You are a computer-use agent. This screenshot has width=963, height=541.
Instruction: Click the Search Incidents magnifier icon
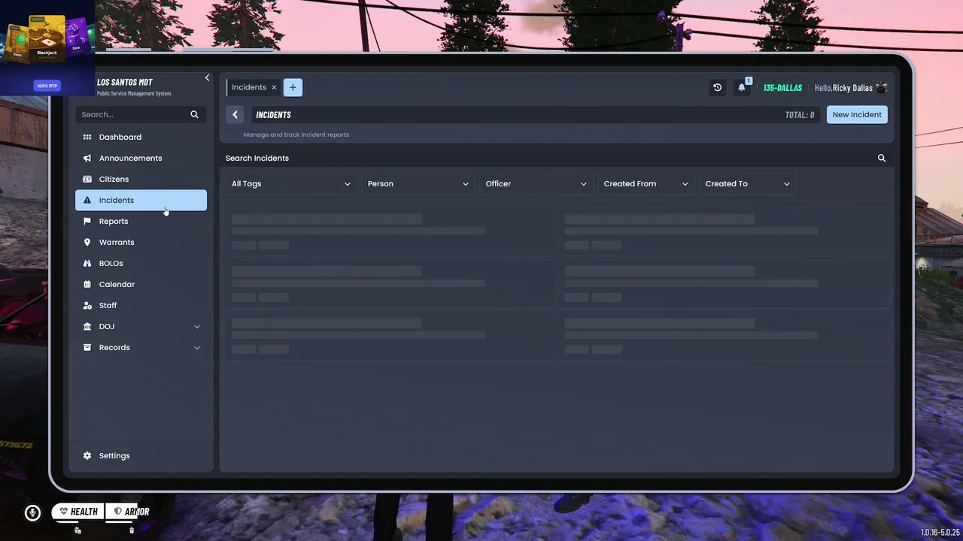882,158
